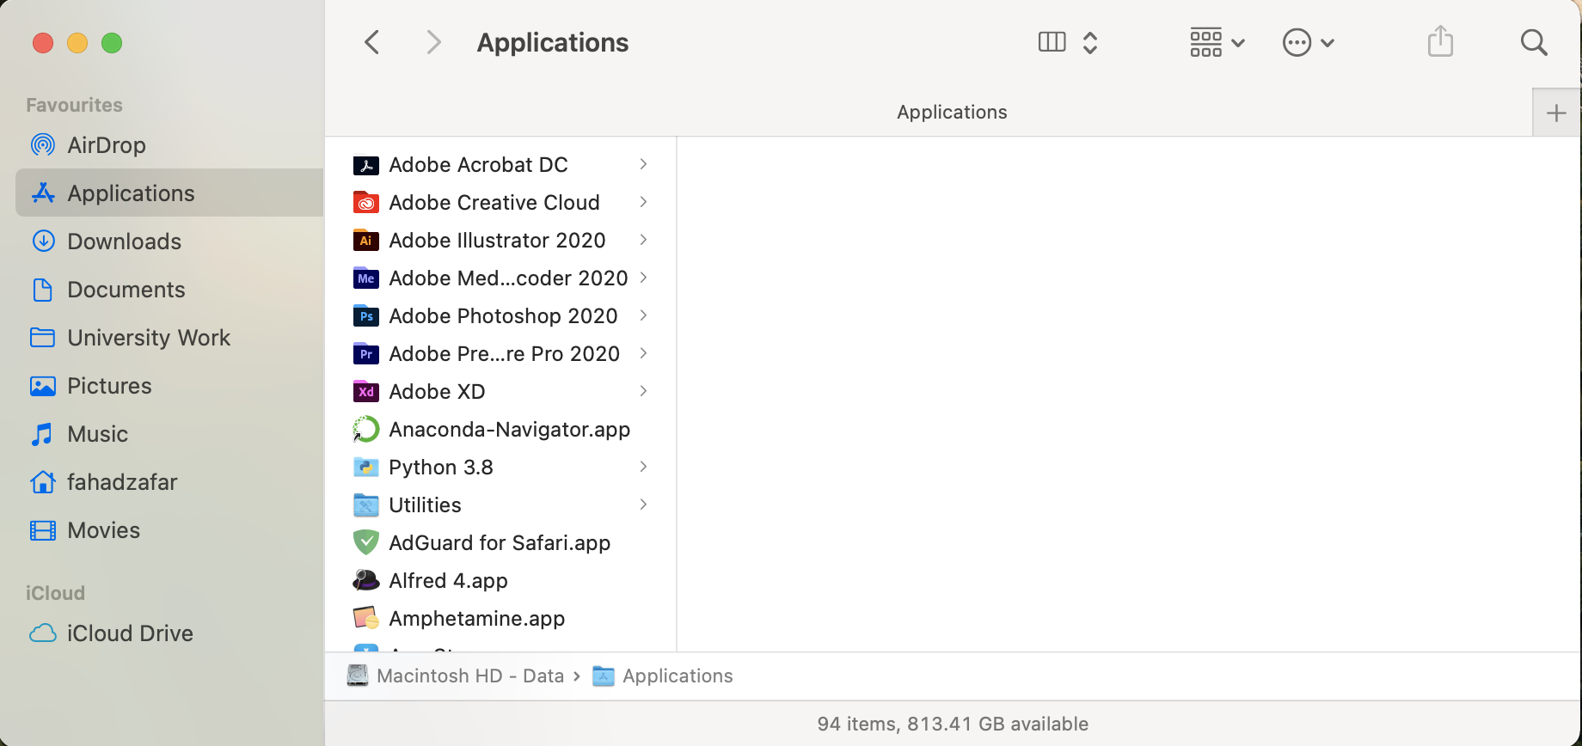Expand Adobe Premiere Pro 2020 chevron
This screenshot has height=746, width=1582.
(643, 353)
